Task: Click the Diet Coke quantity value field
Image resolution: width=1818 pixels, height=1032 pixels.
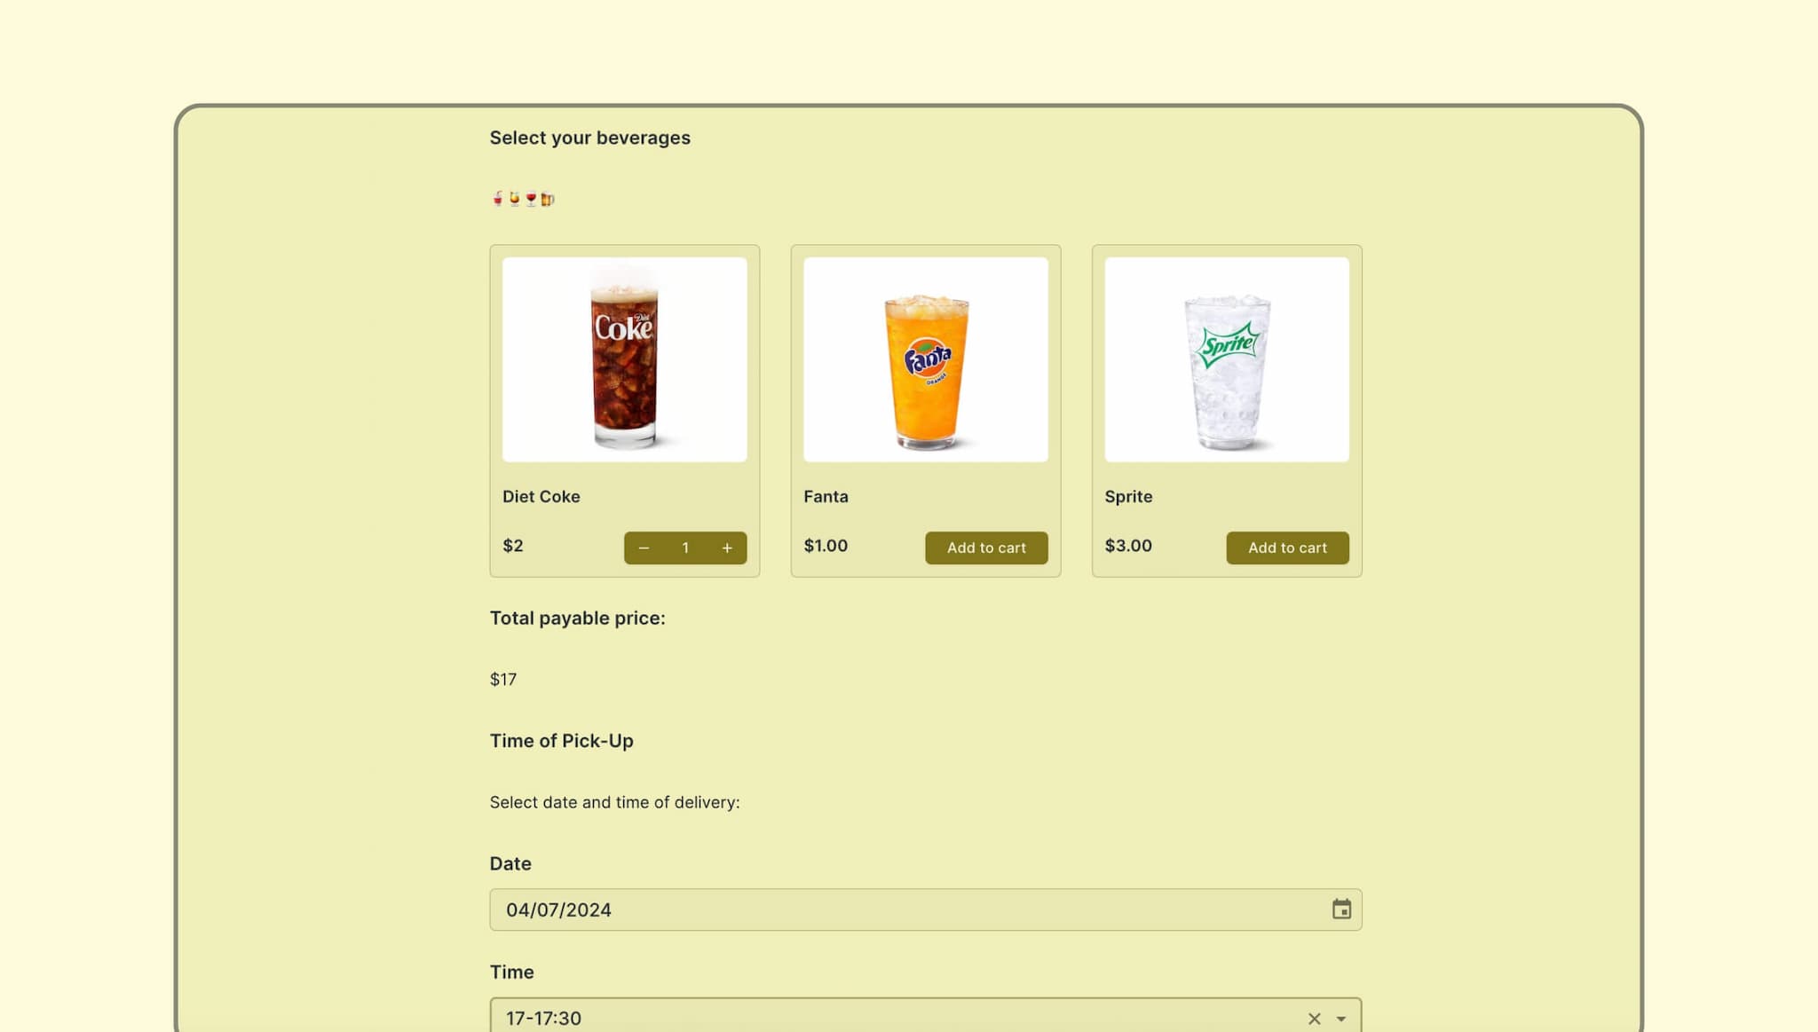Action: [x=685, y=548]
